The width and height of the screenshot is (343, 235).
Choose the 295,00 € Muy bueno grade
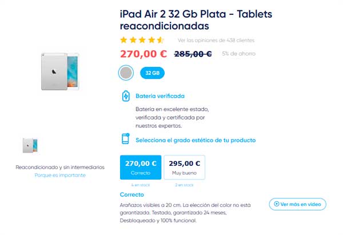click(185, 168)
